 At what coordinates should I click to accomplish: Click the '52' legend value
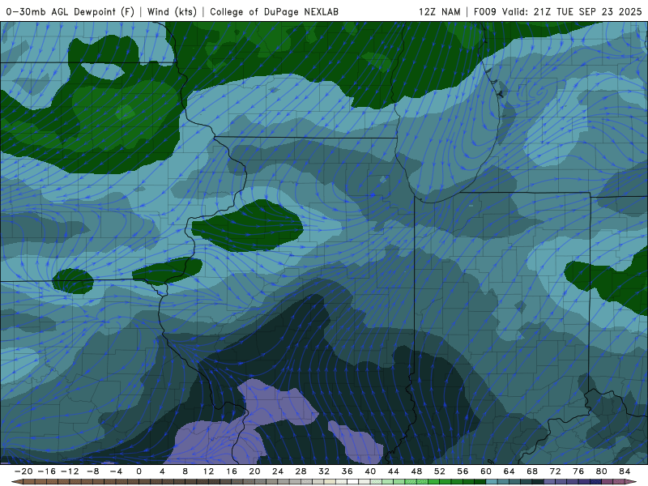pos(440,471)
